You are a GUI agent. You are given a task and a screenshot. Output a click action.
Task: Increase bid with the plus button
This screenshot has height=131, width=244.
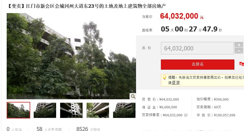click(x=239, y=45)
